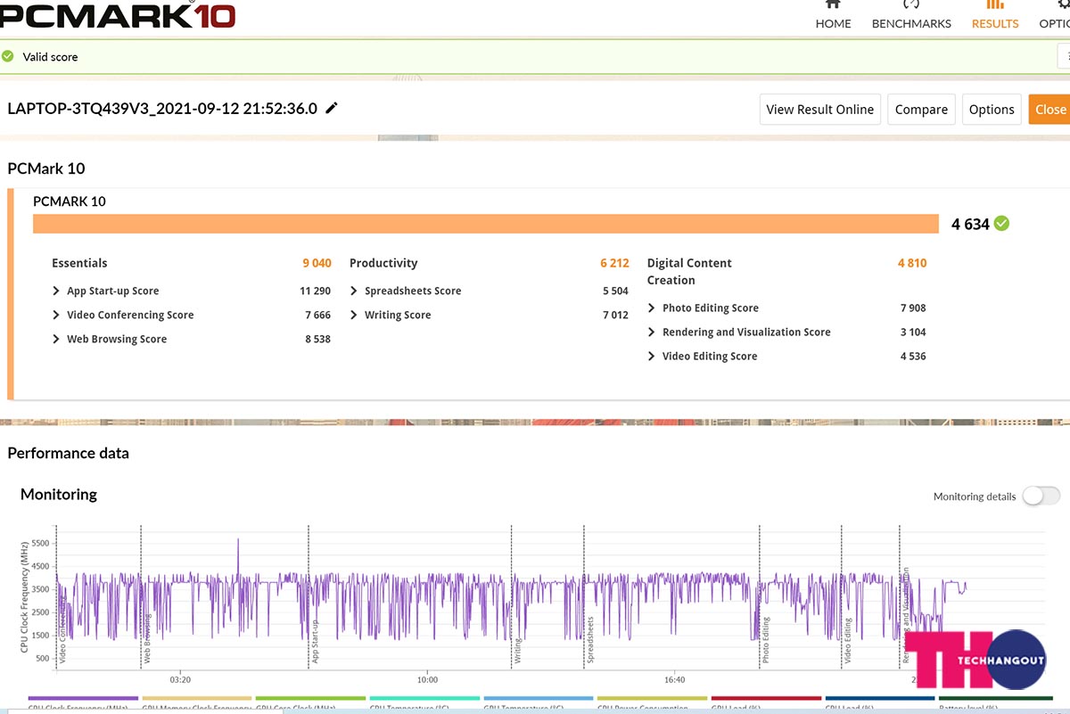Click the 16:40 time label on the chart
Viewport: 1070px width, 714px height.
[674, 679]
